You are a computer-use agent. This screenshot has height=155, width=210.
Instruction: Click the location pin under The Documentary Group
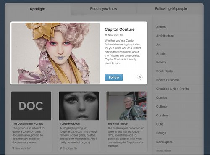click(13, 148)
